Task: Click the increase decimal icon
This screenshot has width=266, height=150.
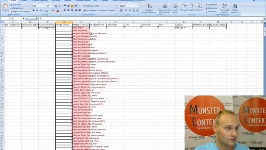Action: [x=134, y=10]
